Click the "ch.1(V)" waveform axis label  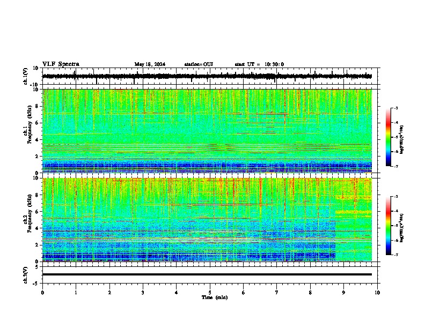coord(25,76)
